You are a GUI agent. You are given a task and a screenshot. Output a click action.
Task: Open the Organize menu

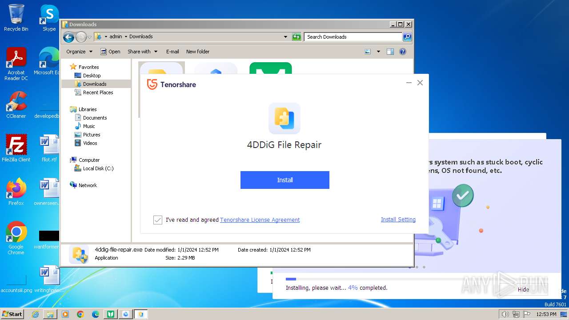79,52
